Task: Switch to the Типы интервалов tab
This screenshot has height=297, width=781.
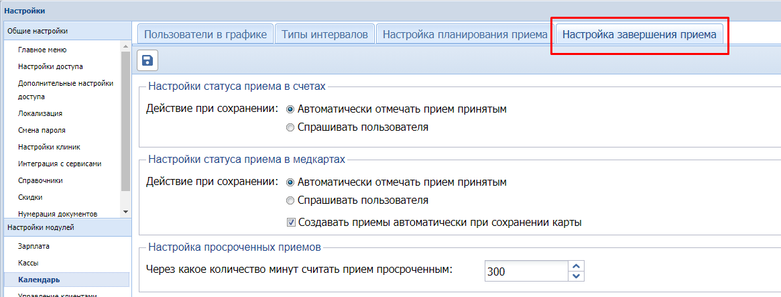Action: coord(324,35)
